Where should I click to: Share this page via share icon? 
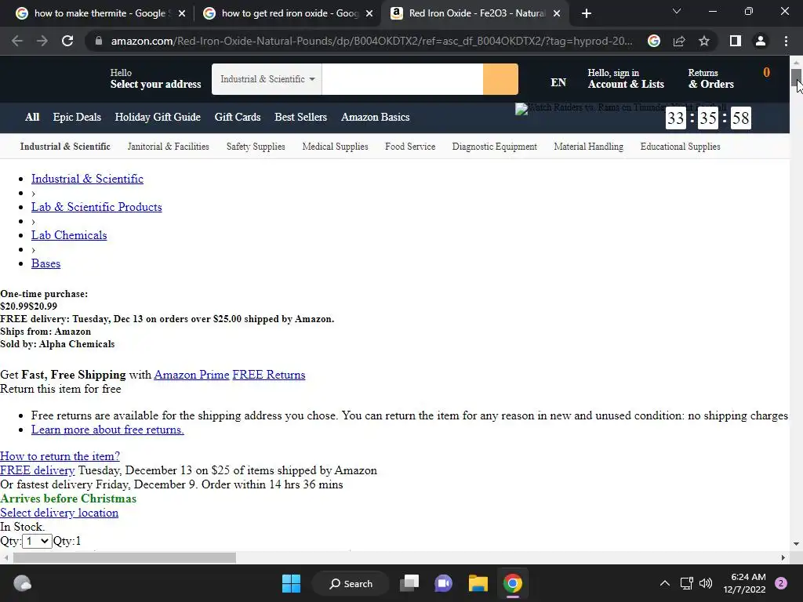(679, 41)
